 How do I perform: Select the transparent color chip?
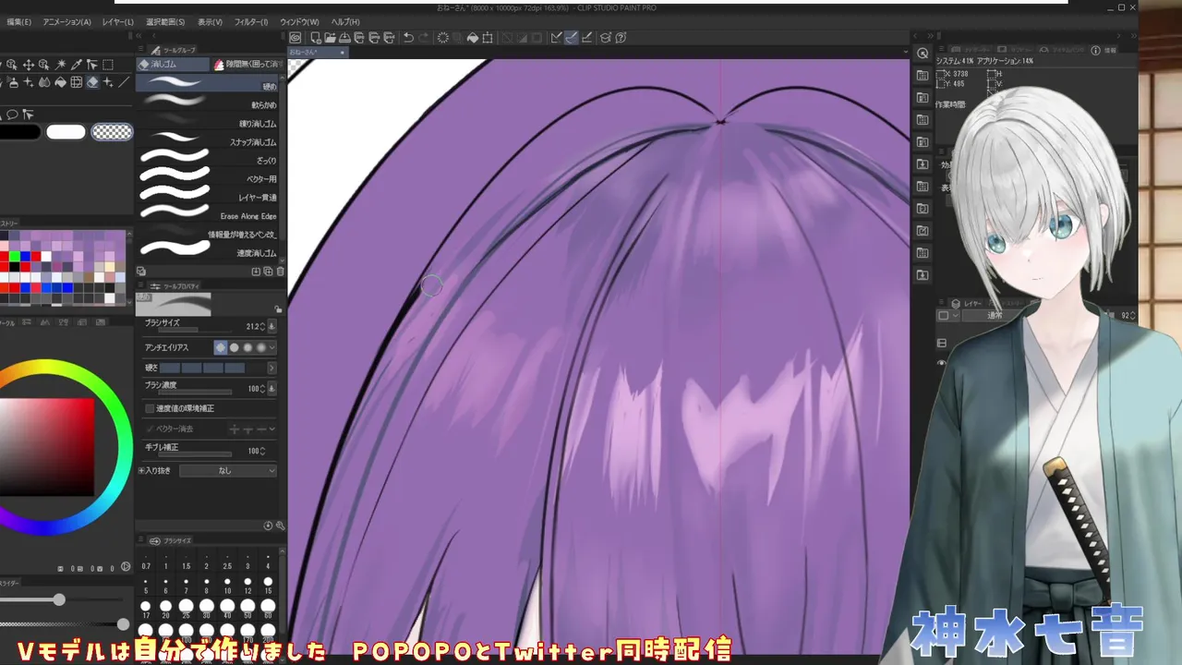click(x=112, y=132)
